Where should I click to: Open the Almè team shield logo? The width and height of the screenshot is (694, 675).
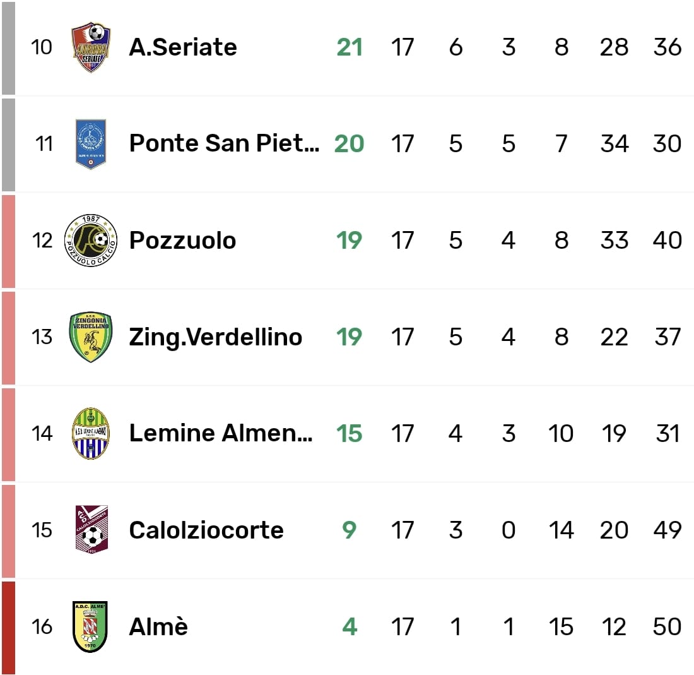pos(91,627)
